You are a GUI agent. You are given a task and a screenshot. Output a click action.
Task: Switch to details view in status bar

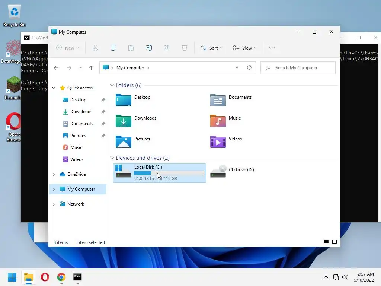tap(326, 242)
